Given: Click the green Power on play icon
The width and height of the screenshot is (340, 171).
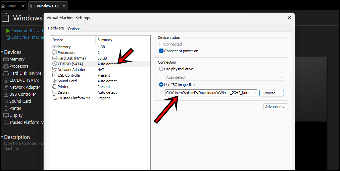Looking at the screenshot, I should (x=8, y=31).
